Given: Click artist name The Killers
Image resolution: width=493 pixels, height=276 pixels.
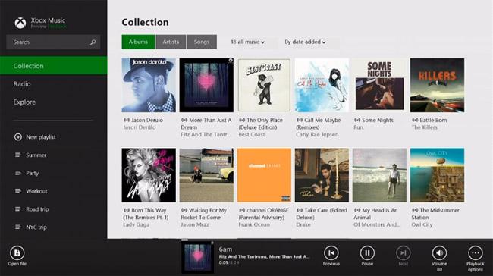Looking at the screenshot, I should click(424, 127).
